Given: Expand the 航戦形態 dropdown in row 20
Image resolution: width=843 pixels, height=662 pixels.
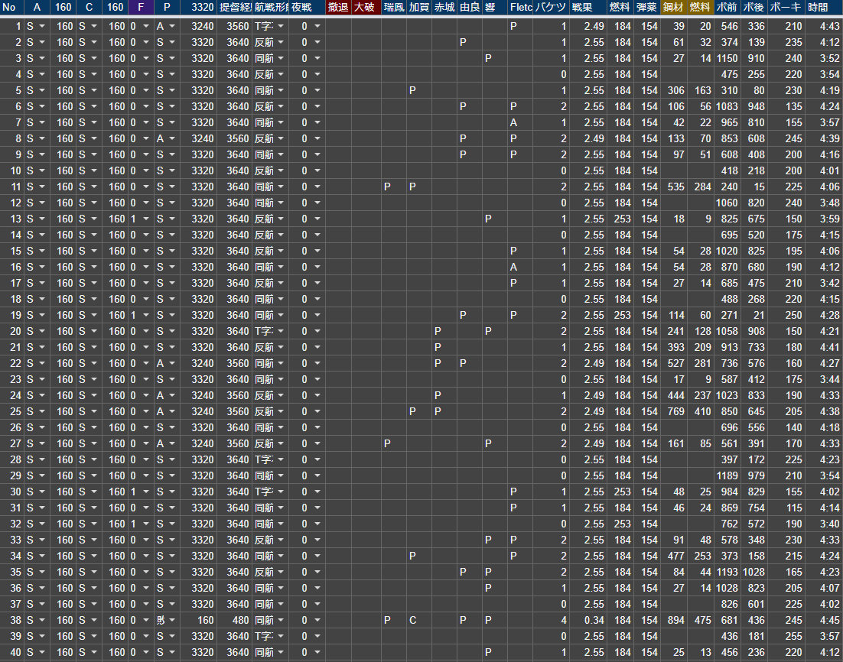Looking at the screenshot, I should tap(281, 332).
